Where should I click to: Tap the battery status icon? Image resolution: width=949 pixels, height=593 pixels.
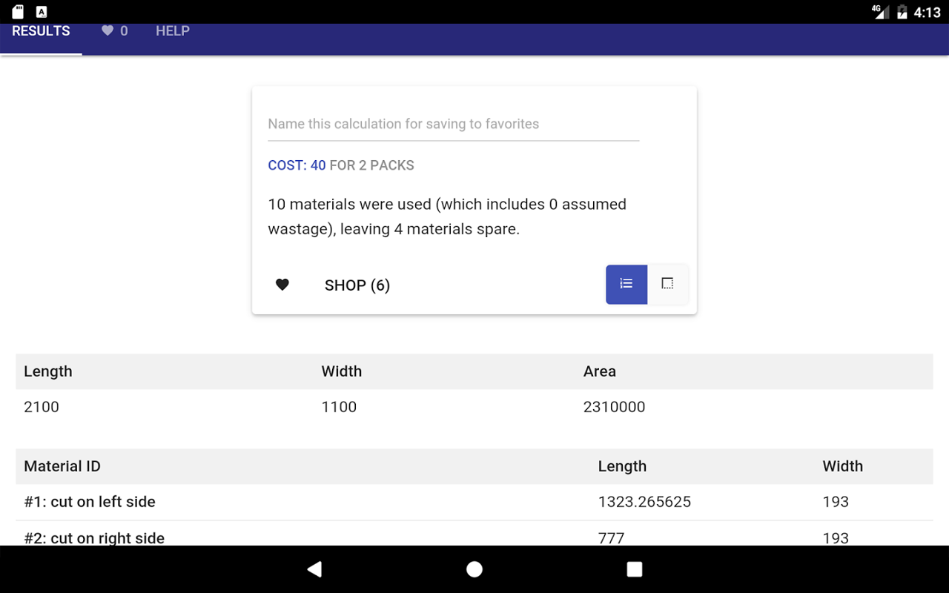coord(902,12)
